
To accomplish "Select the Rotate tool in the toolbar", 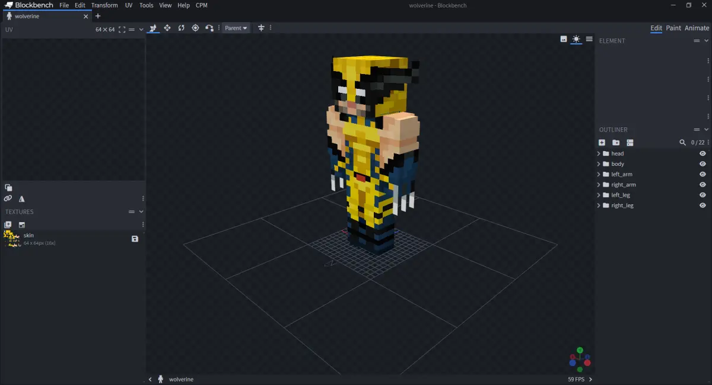I will point(182,28).
